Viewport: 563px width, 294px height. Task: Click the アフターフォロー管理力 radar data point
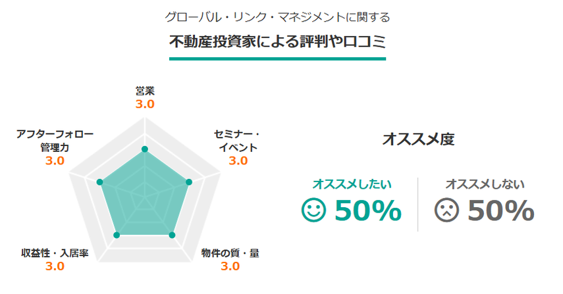[x=100, y=182]
